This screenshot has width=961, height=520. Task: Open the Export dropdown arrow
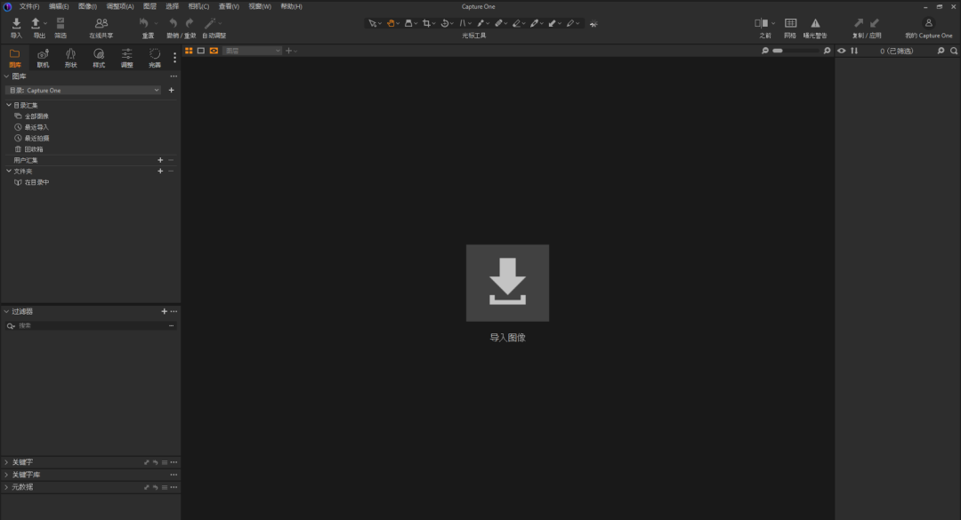tap(45, 23)
